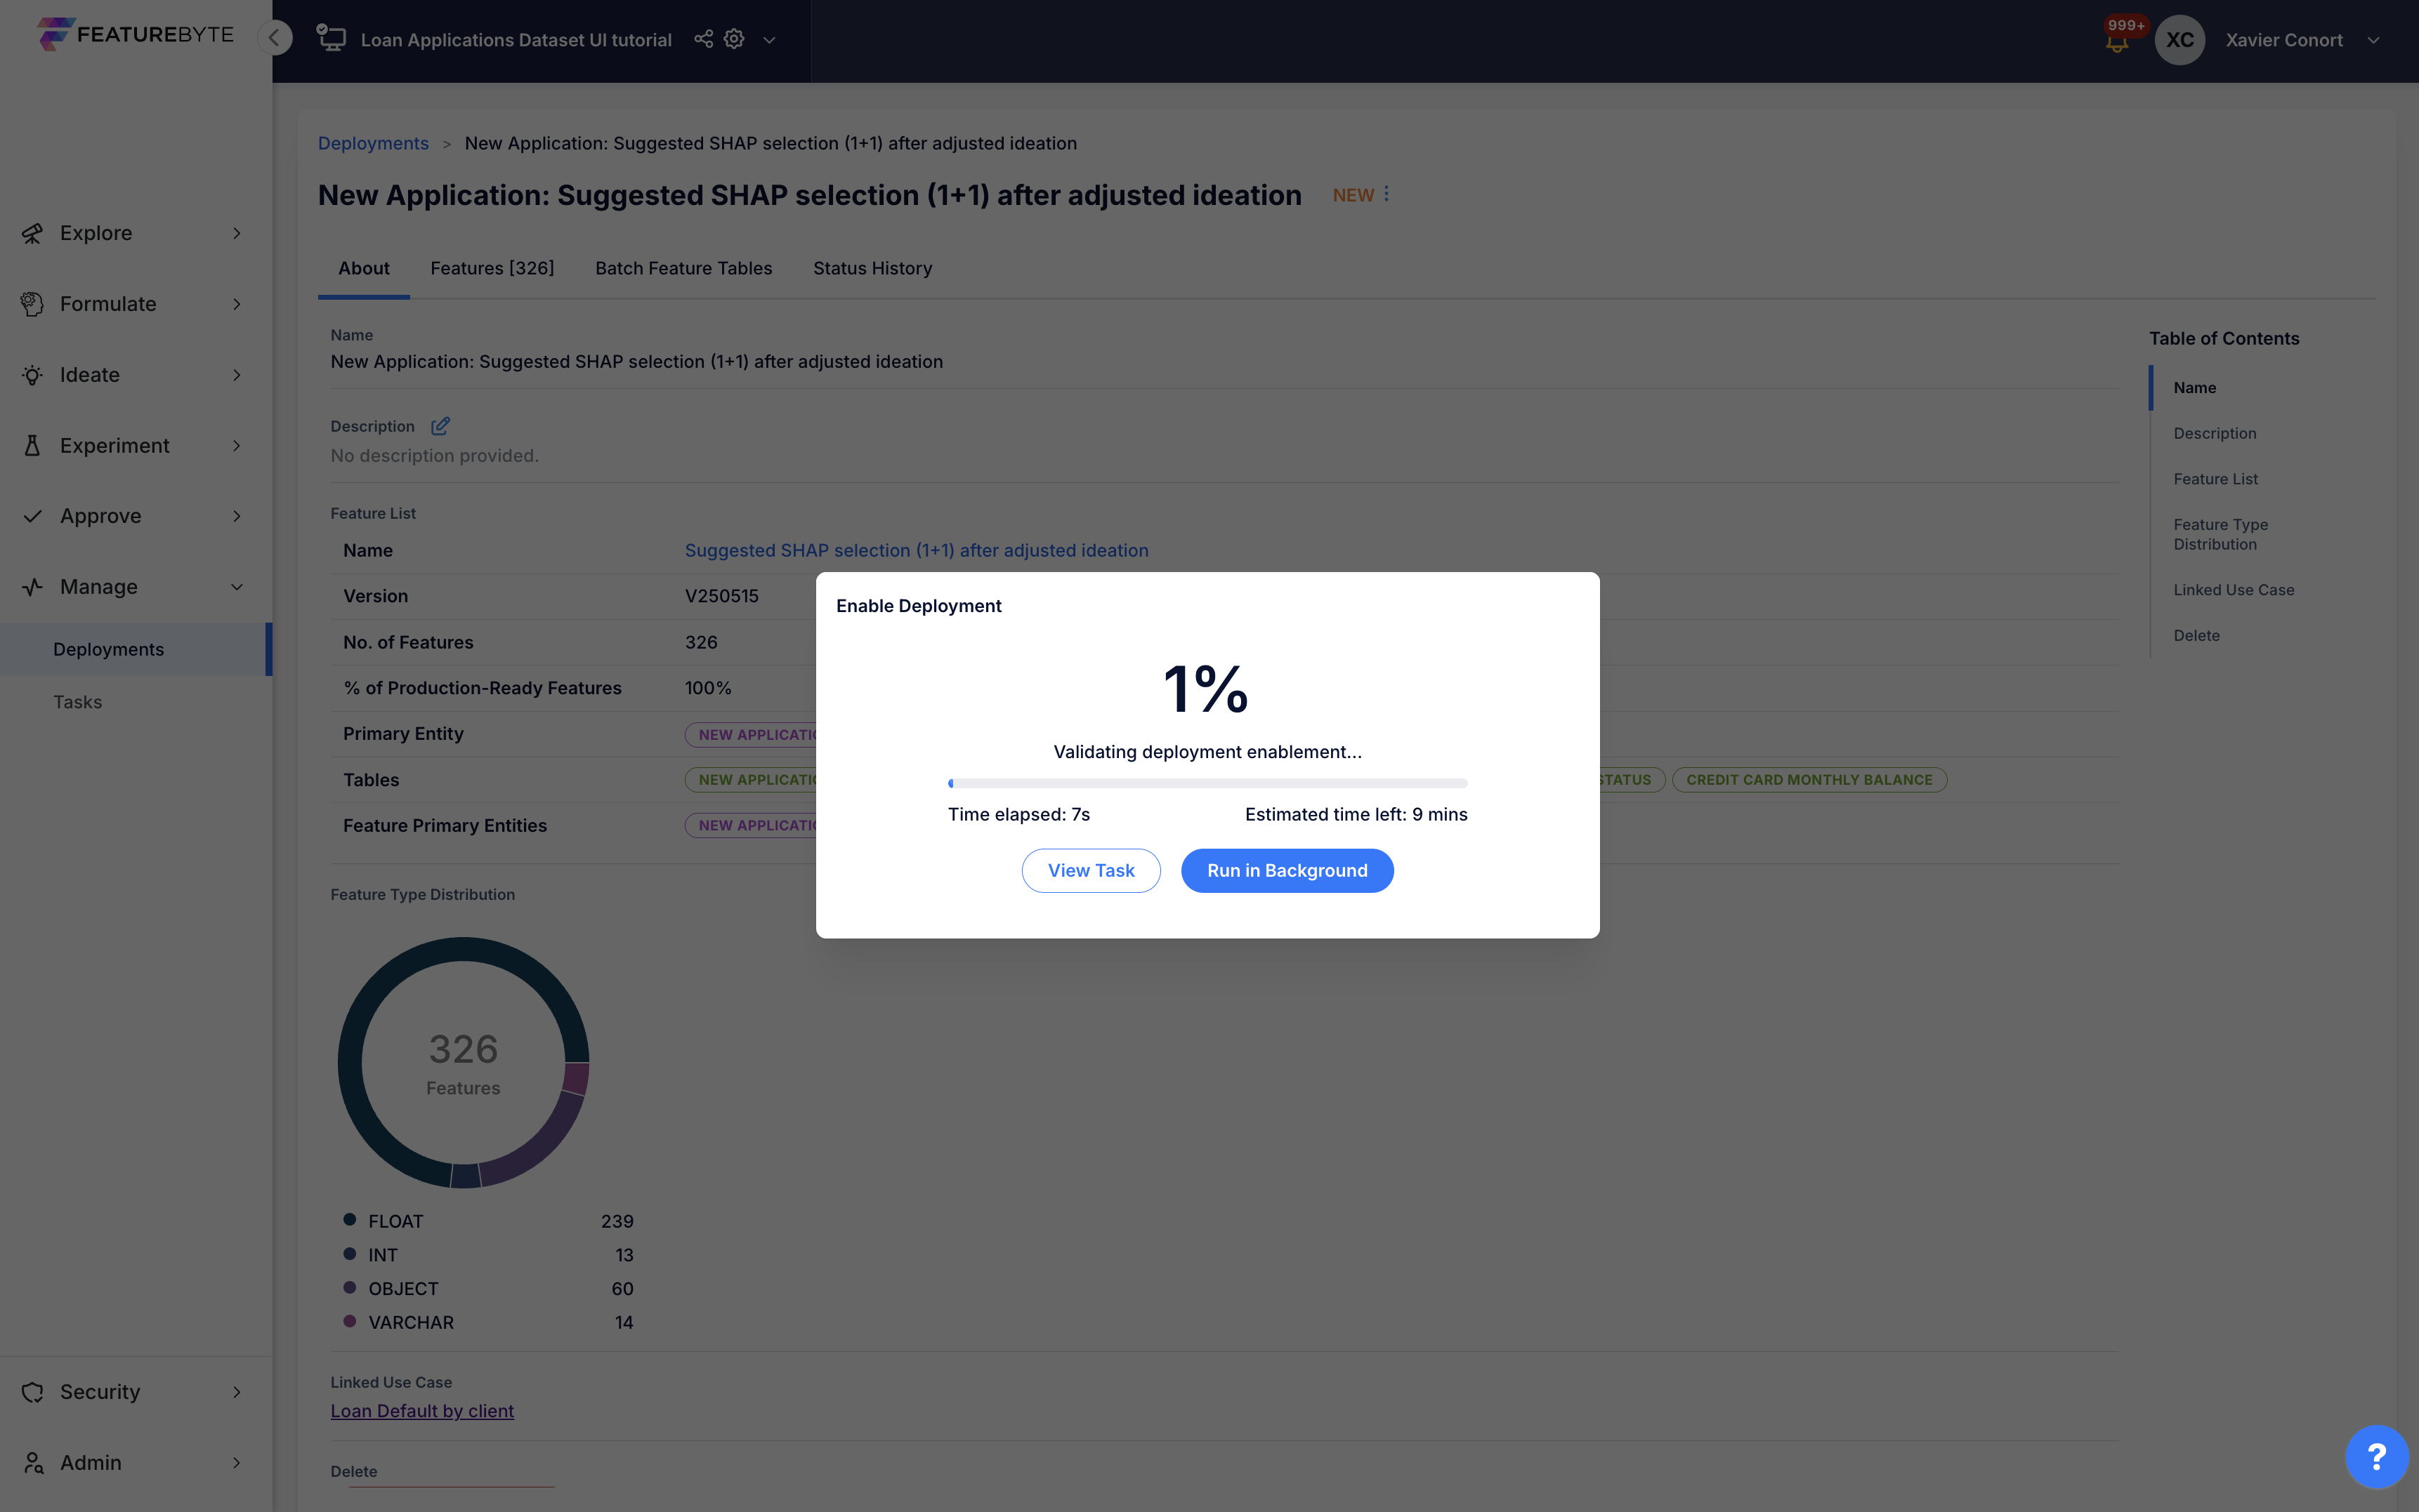Open the Loan Default by client link

pos(421,1410)
